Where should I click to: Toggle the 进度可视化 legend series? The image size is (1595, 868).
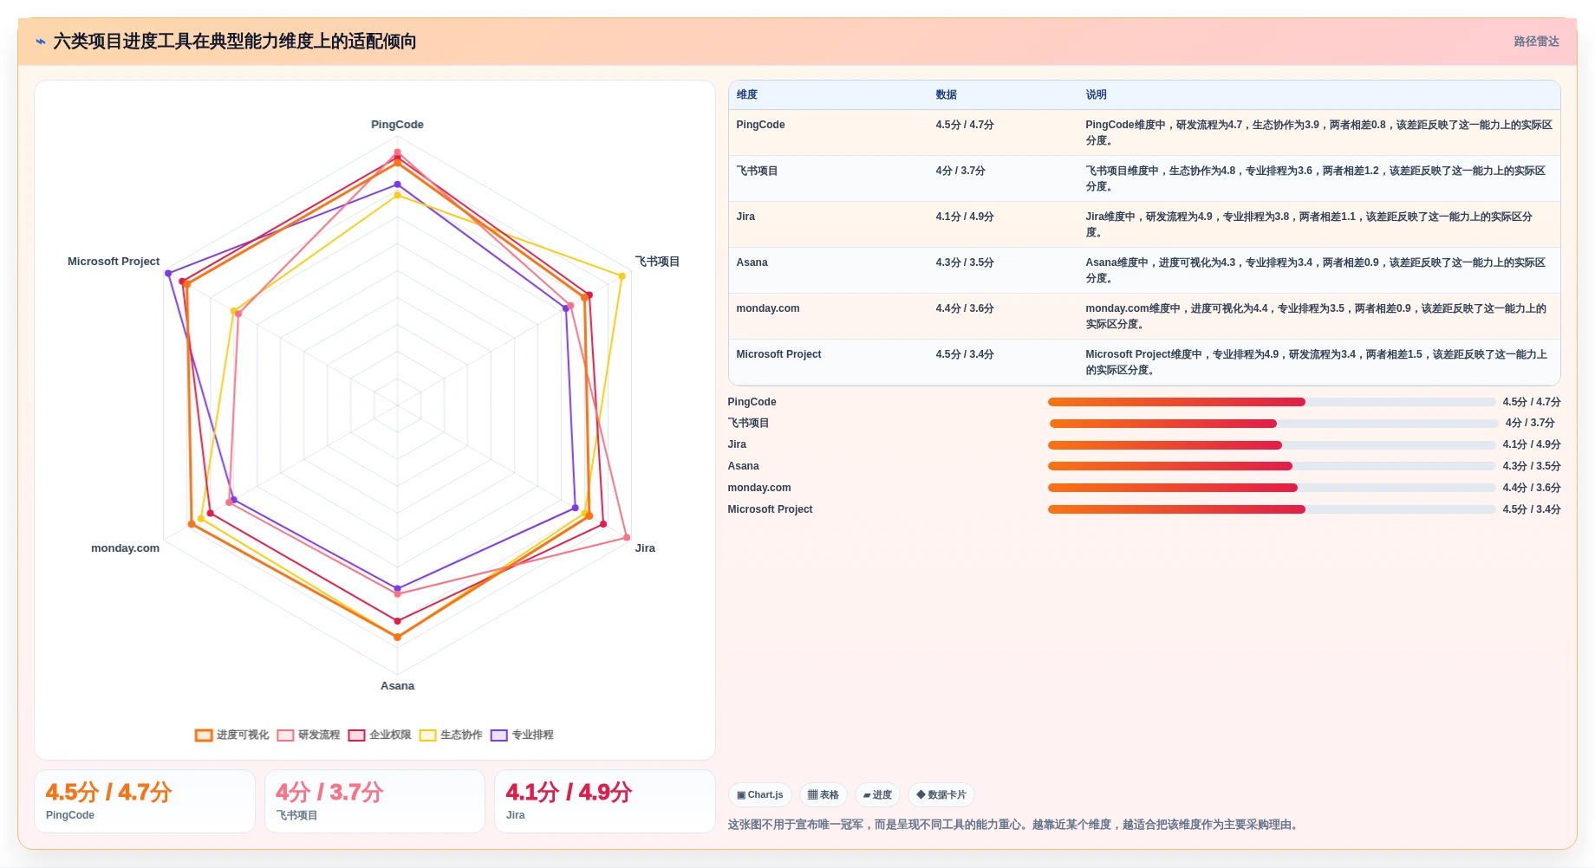point(231,735)
